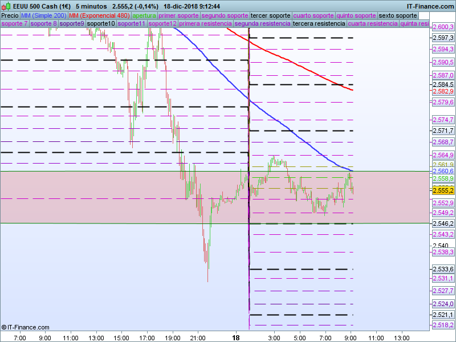The height and width of the screenshot is (342, 456).
Task: Click price axis label 2.518,2
Action: pos(443,325)
